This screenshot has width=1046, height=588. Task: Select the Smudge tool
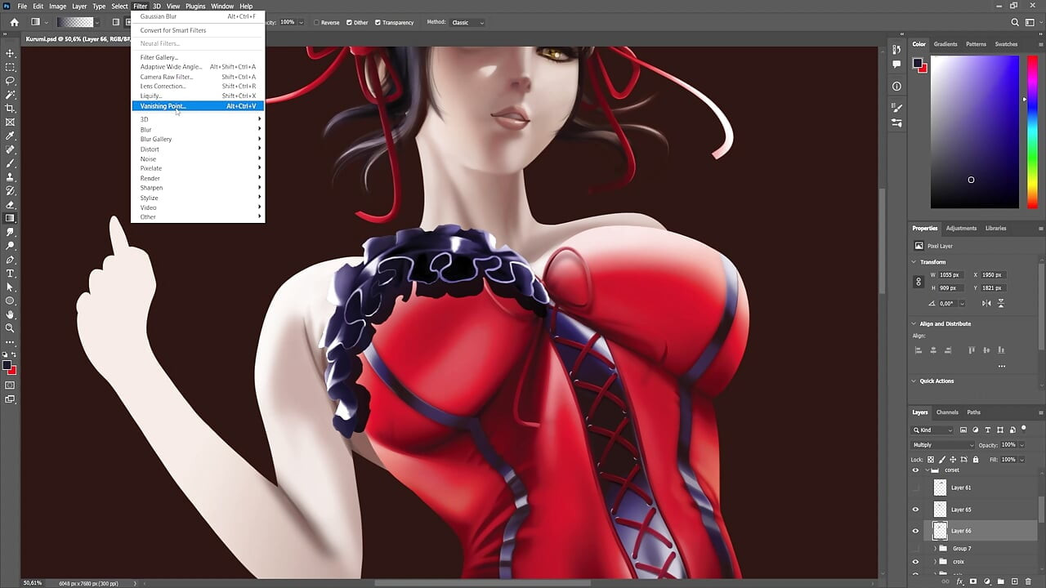[x=11, y=232]
